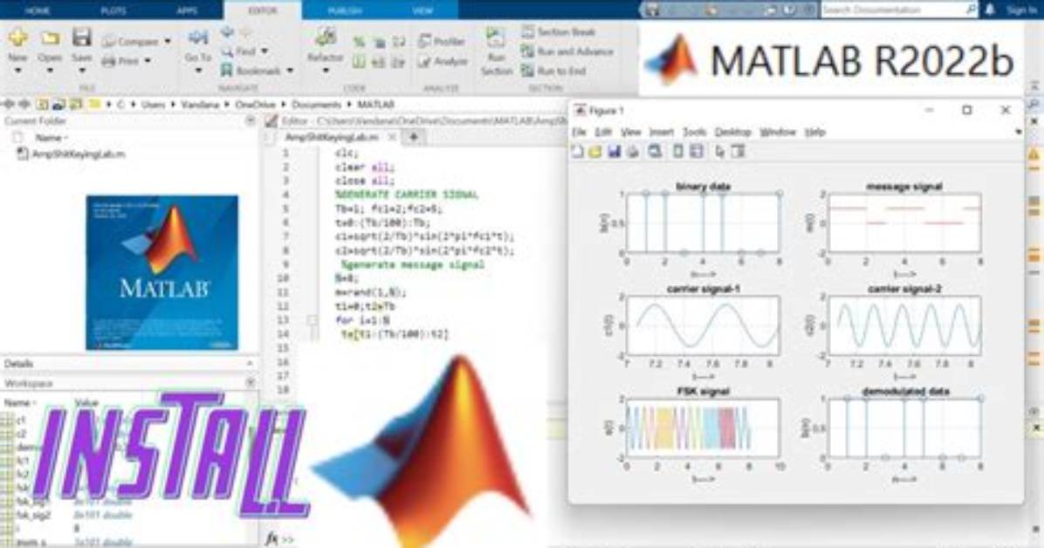
Task: Select the AmpShiftKeyingLab.m editor tab
Action: (331, 137)
